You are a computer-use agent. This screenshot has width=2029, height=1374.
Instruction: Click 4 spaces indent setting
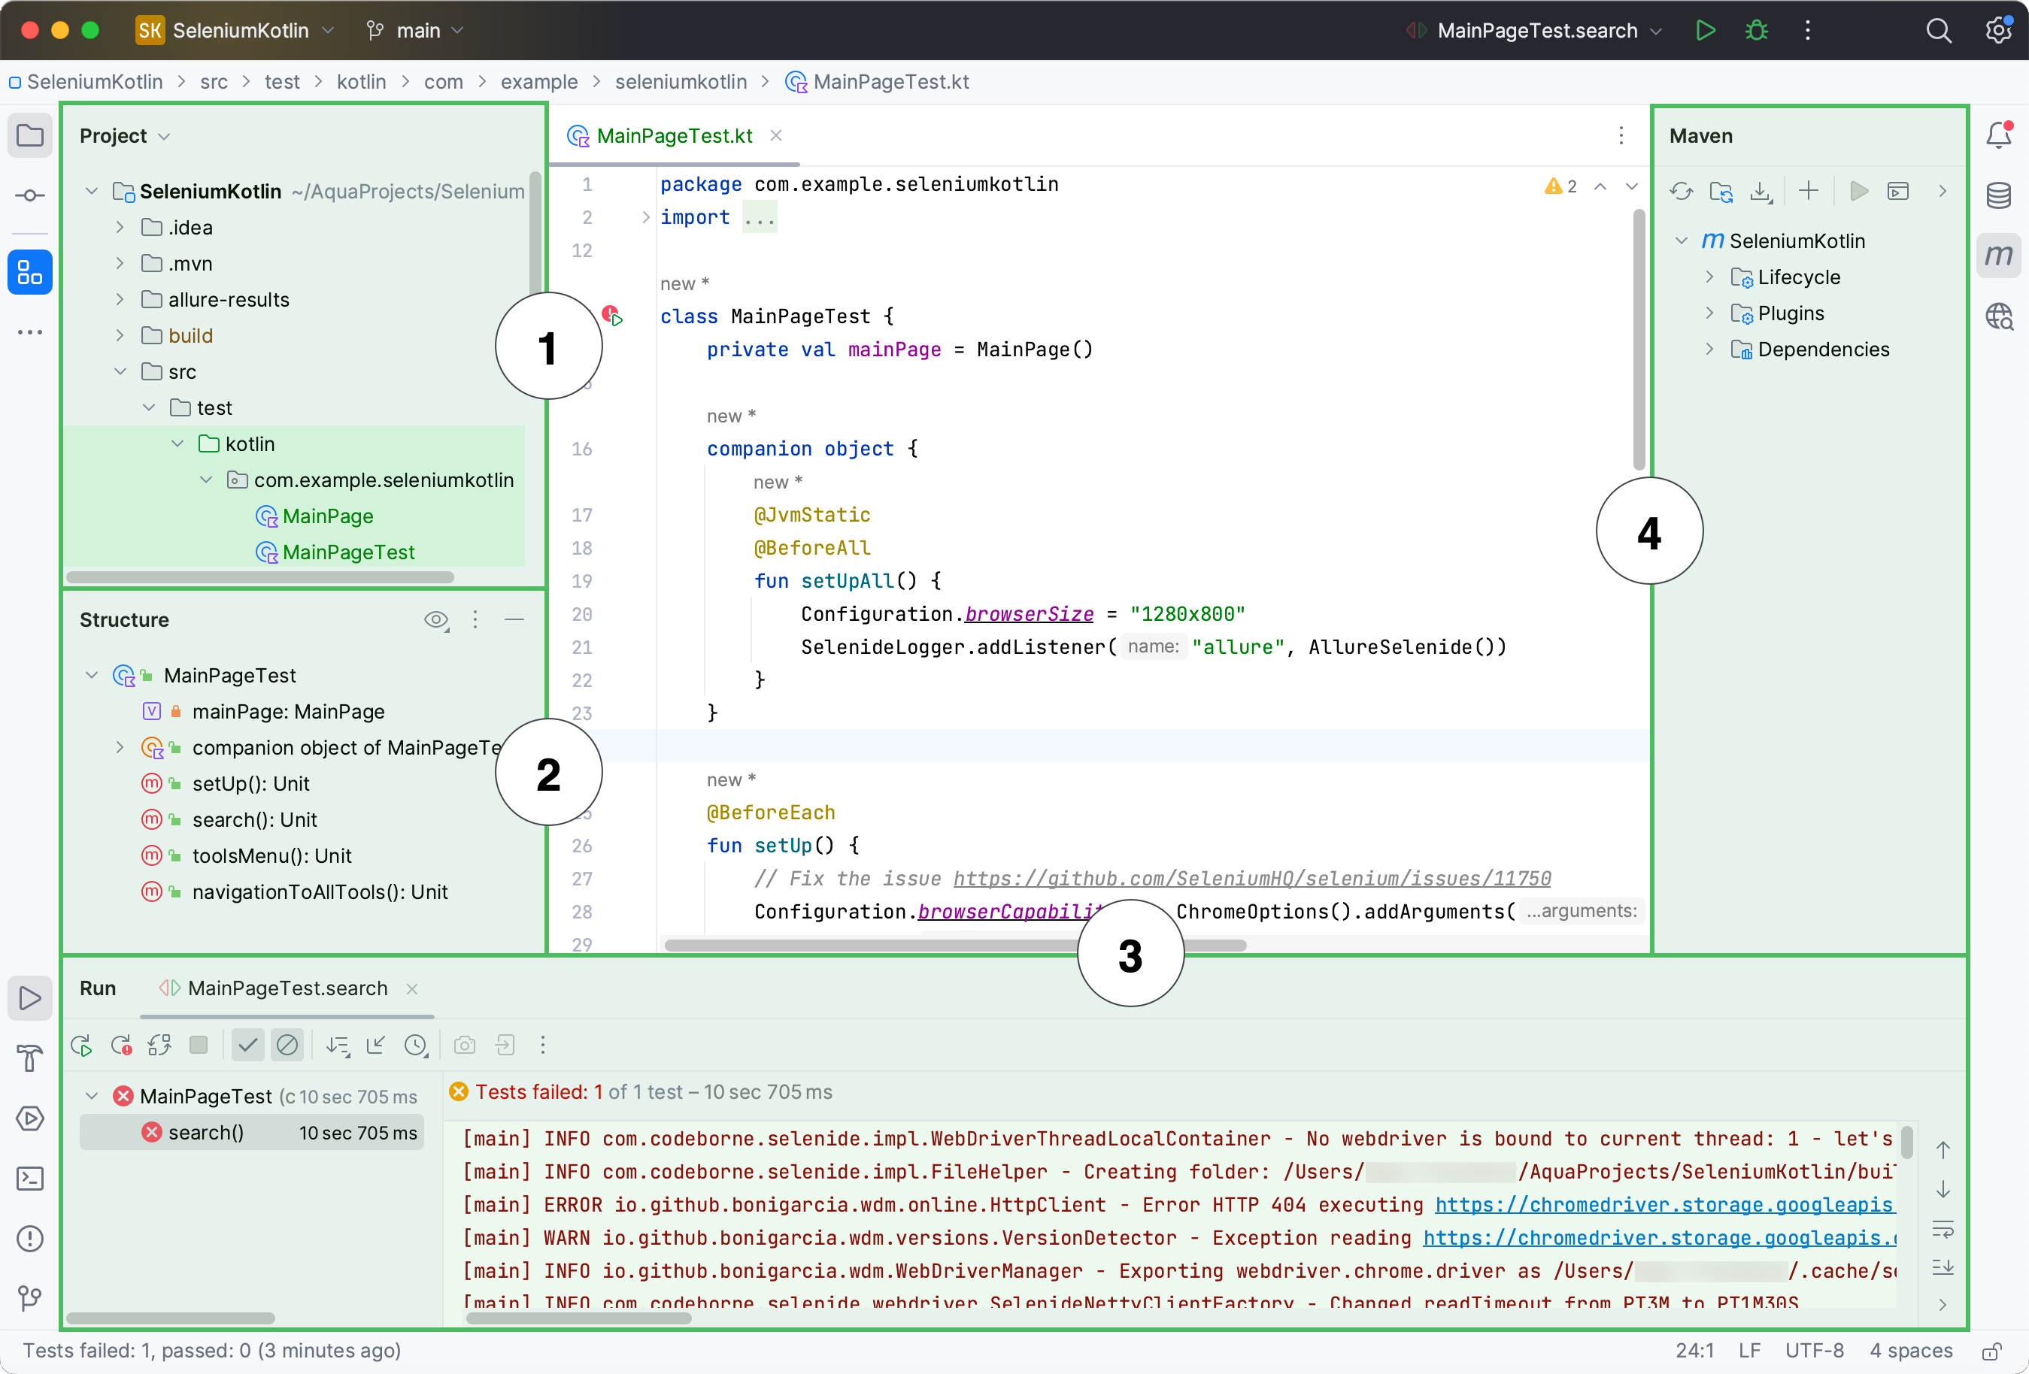pyautogui.click(x=1910, y=1351)
